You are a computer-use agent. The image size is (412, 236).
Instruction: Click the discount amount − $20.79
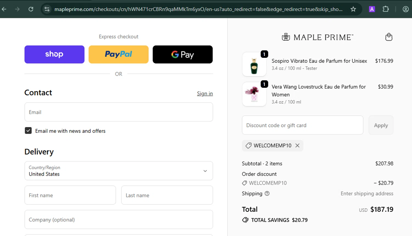click(383, 183)
